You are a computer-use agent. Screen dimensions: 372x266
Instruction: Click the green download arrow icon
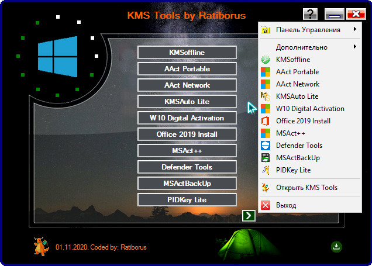(x=336, y=247)
